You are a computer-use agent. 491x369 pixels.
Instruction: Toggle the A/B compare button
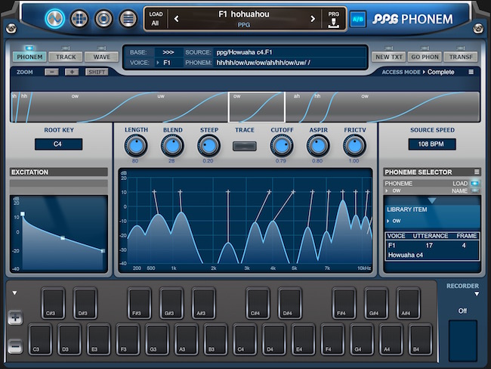[x=358, y=18]
